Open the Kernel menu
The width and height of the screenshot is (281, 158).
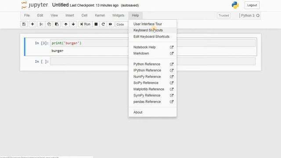(x=100, y=15)
